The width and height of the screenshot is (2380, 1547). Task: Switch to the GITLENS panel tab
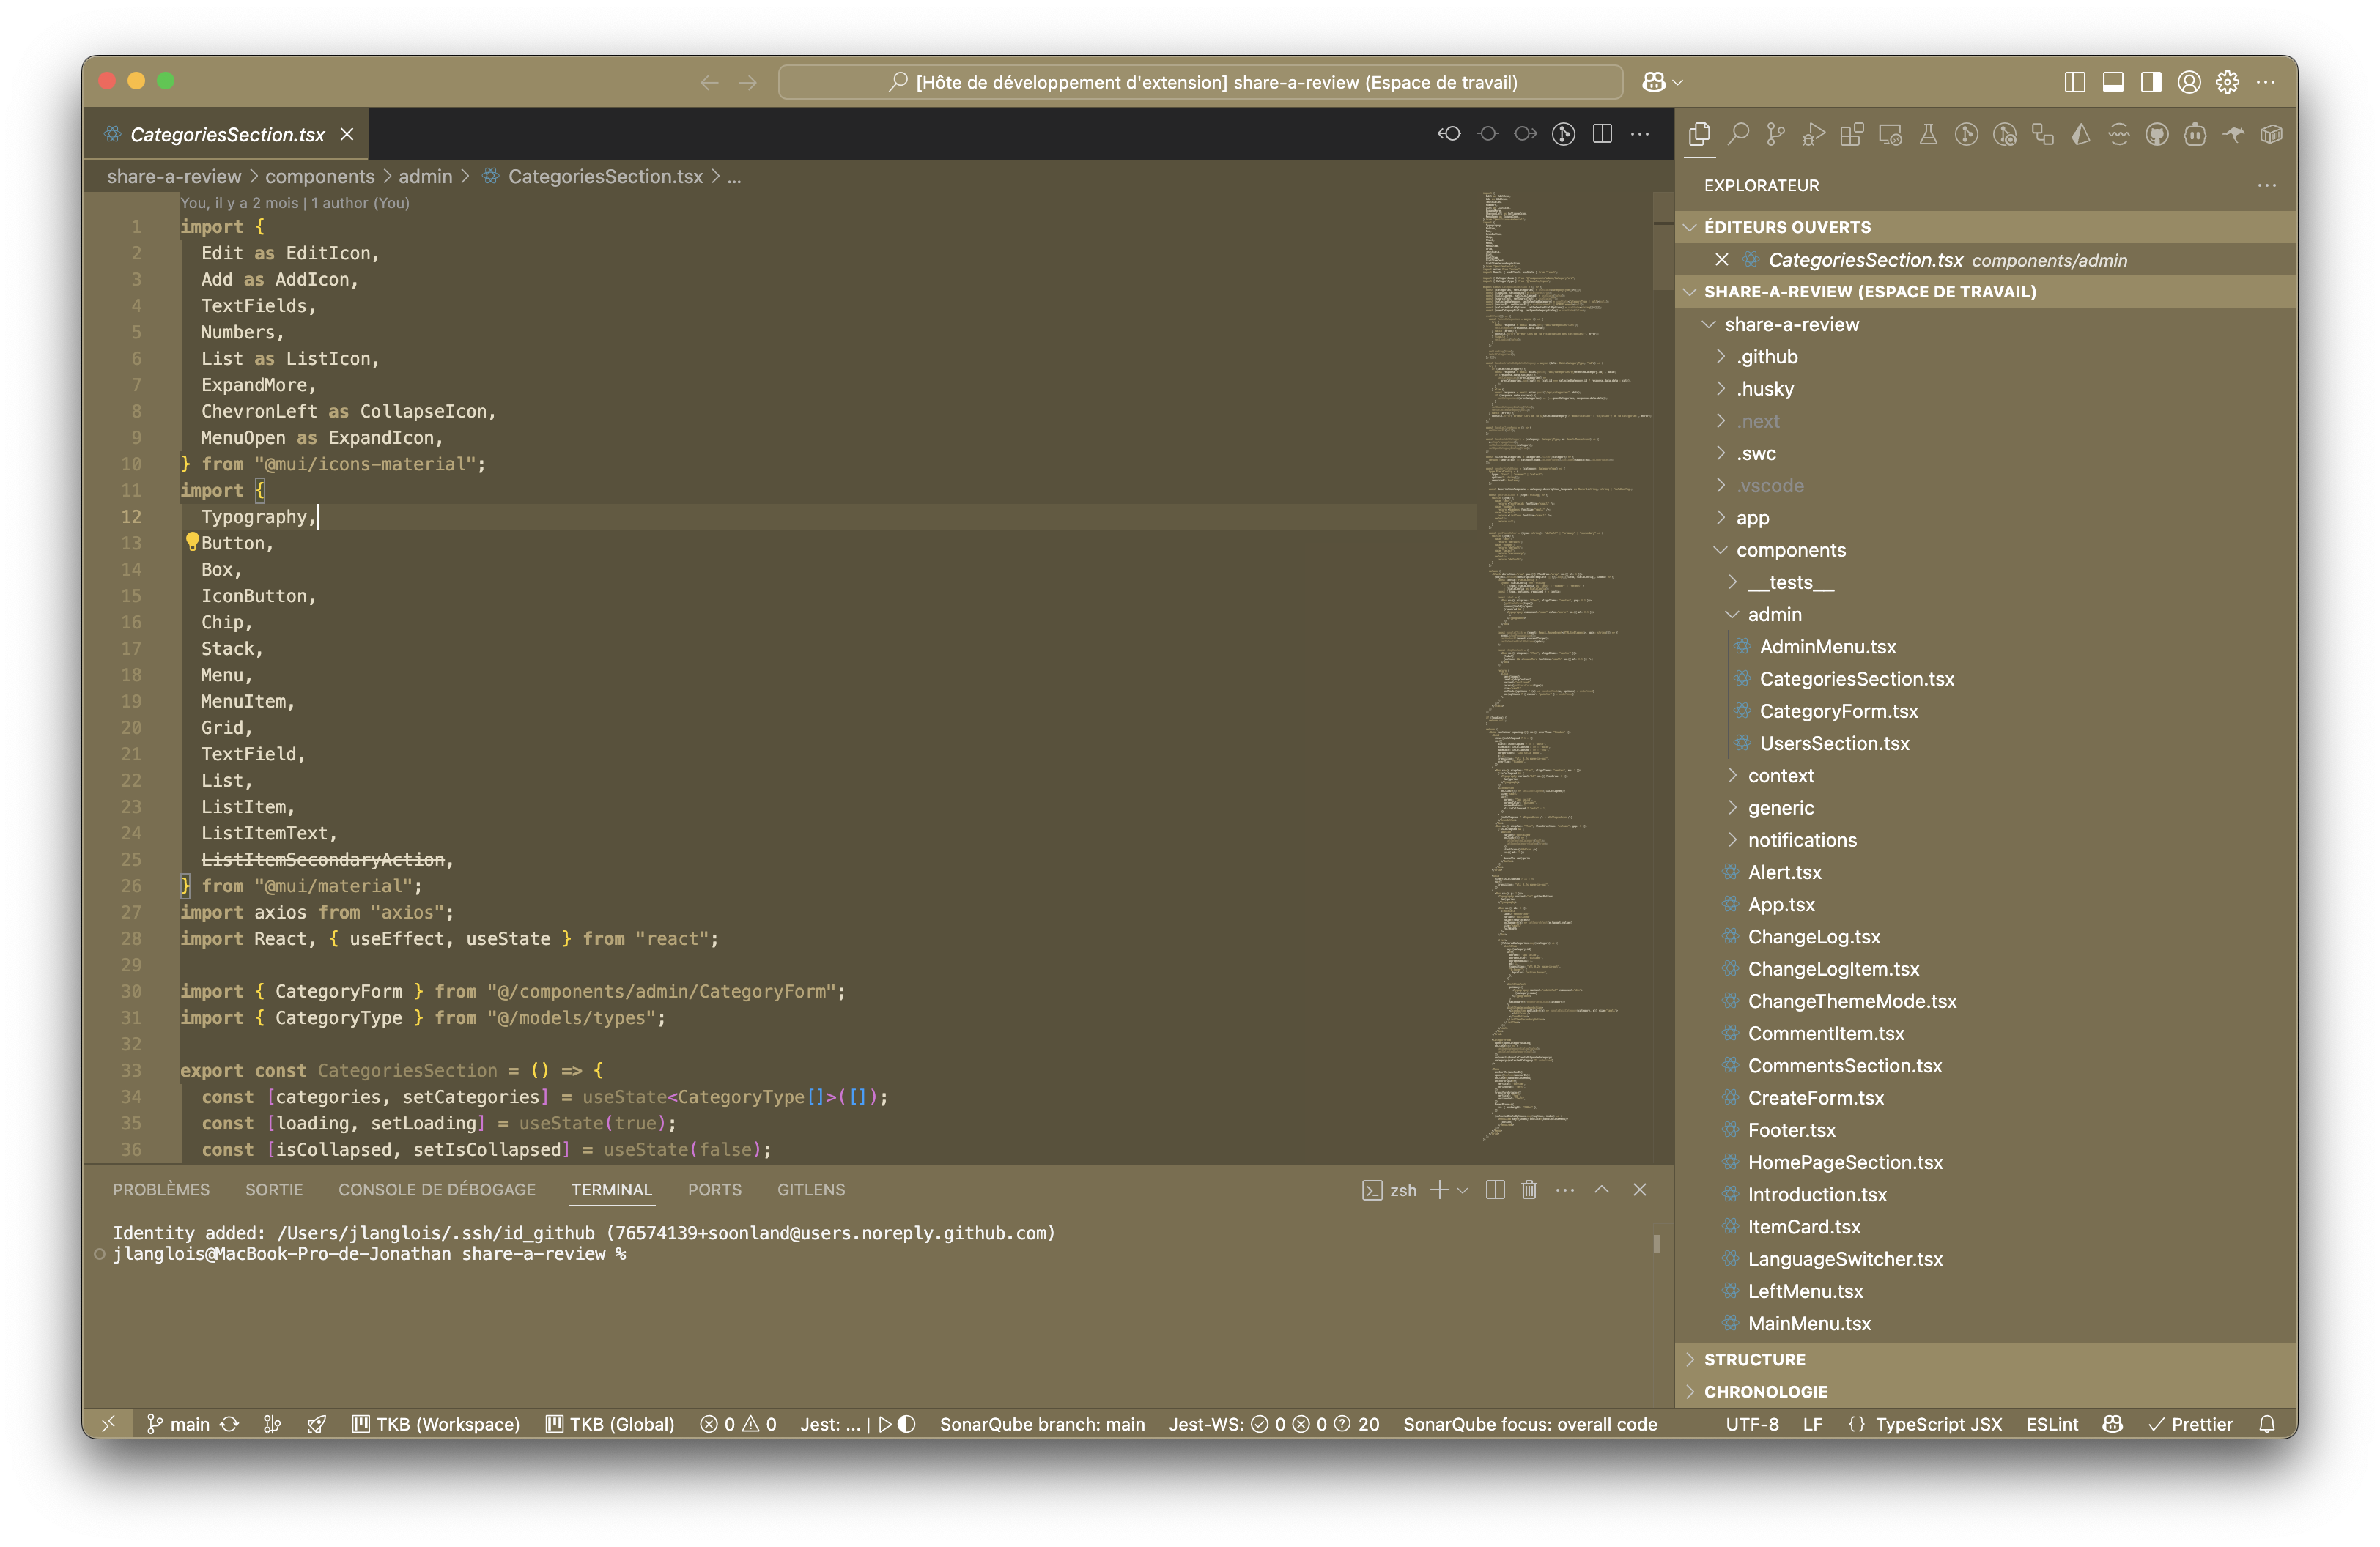[x=810, y=1190]
